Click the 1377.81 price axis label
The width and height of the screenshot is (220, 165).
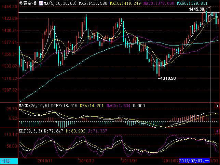pyautogui.click(x=10, y=42)
